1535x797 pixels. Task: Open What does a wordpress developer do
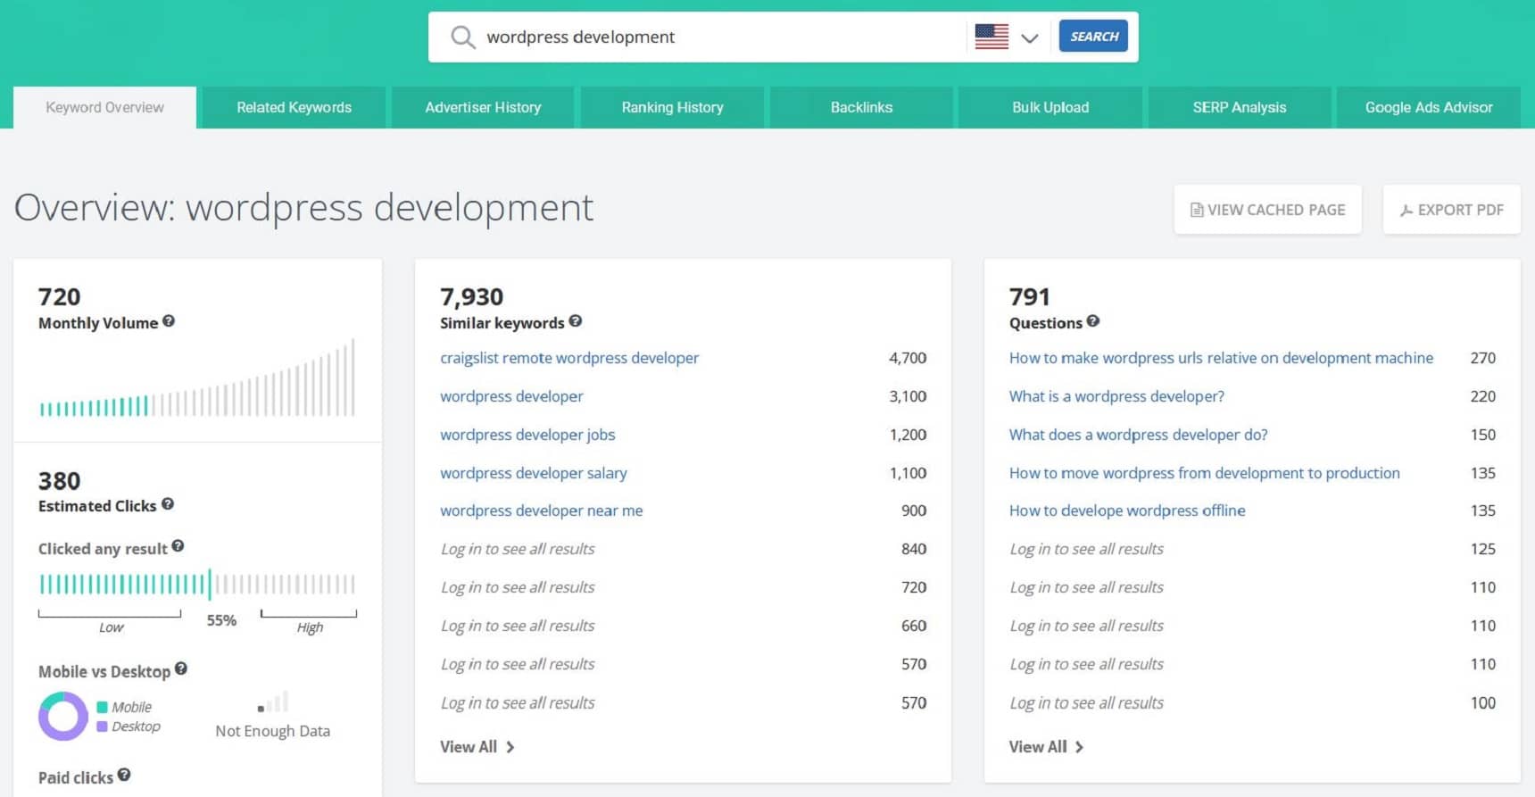(1138, 435)
